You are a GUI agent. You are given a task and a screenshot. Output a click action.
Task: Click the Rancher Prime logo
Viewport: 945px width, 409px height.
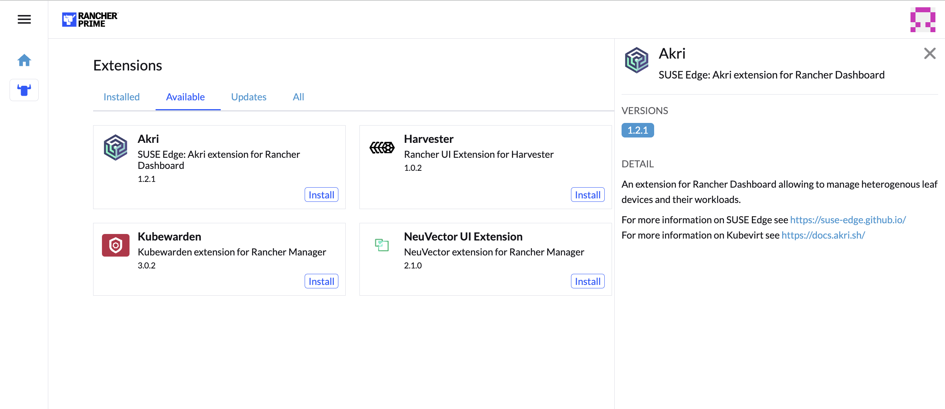coord(90,20)
